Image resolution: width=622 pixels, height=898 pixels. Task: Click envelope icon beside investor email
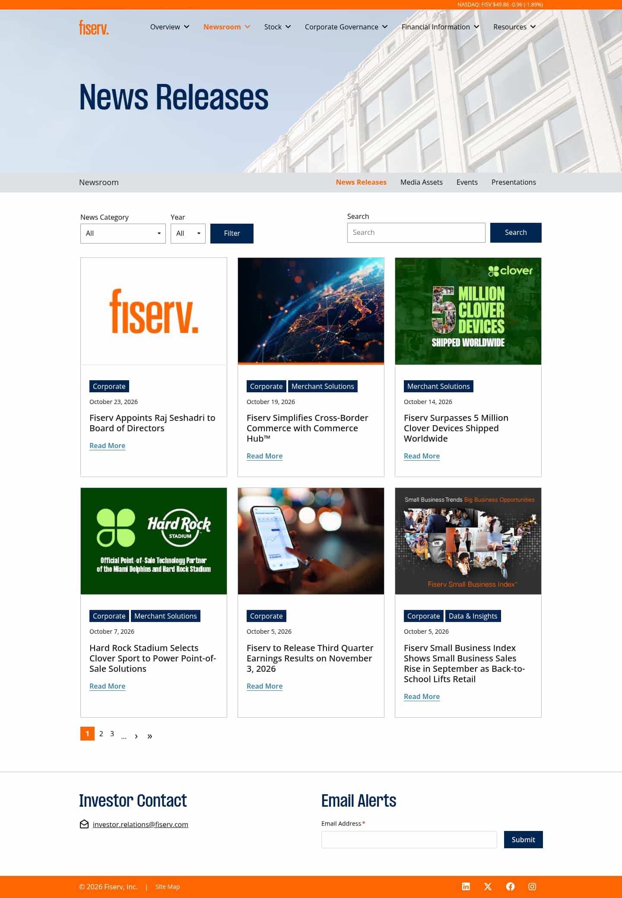pyautogui.click(x=84, y=824)
